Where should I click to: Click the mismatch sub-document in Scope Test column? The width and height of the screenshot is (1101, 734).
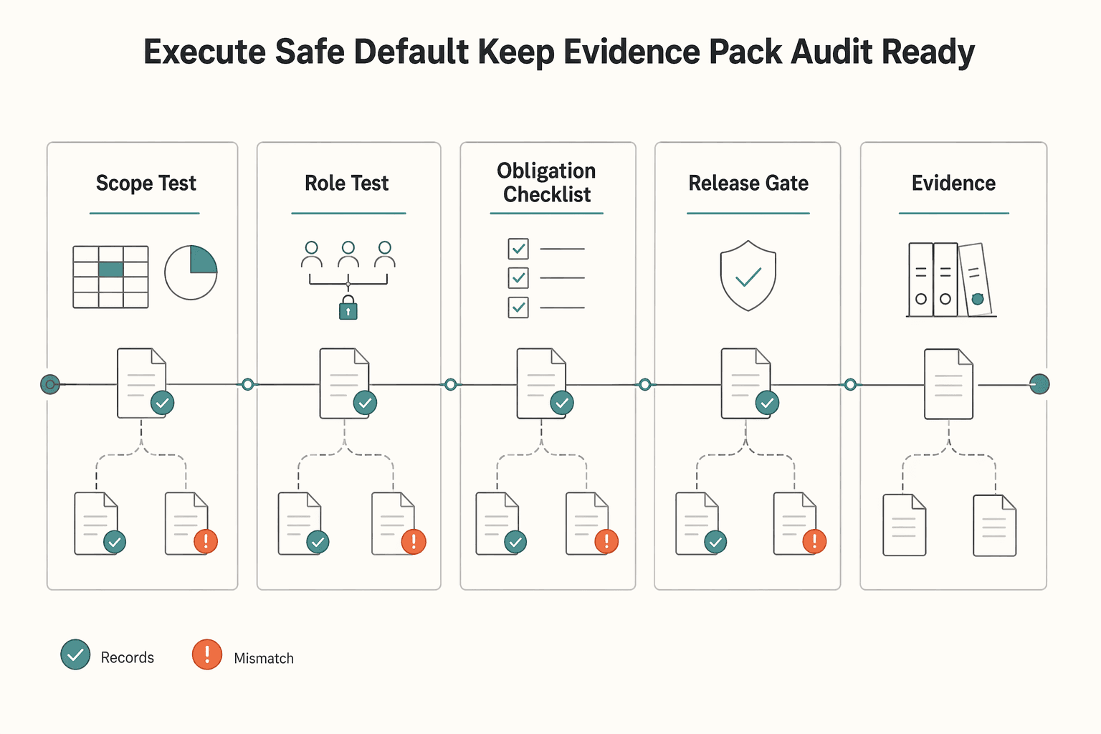[191, 523]
